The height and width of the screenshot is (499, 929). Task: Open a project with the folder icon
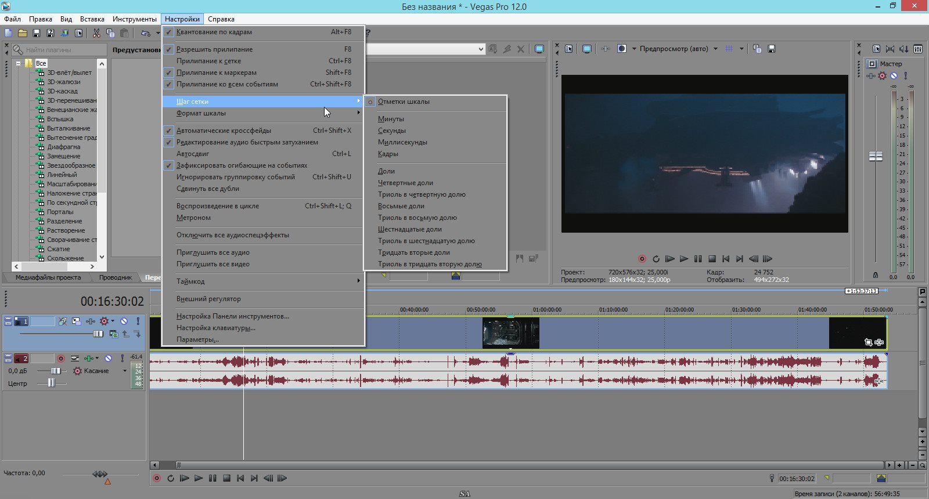[22, 33]
